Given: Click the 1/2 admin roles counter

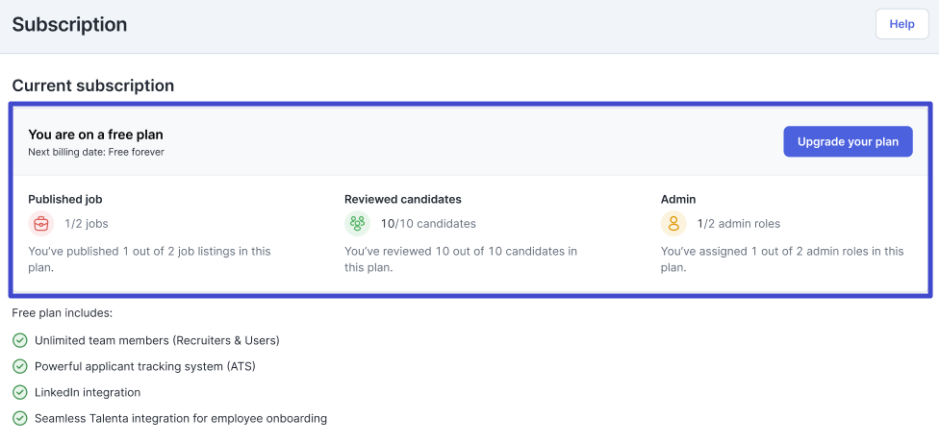Looking at the screenshot, I should tap(738, 224).
